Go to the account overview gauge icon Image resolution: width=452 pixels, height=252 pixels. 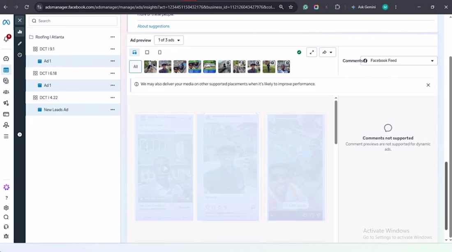point(6,59)
